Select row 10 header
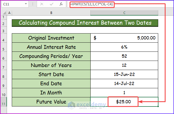The image size is (174, 114). coord(3,93)
